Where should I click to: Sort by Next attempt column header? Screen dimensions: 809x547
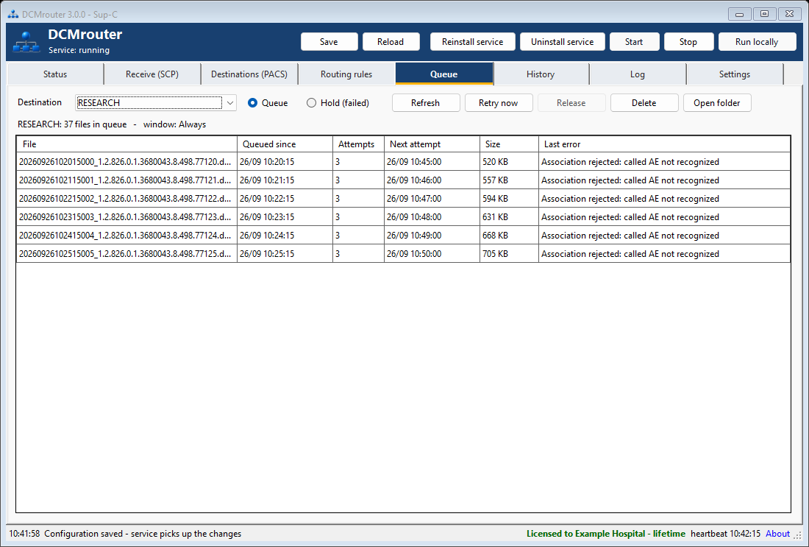(432, 144)
